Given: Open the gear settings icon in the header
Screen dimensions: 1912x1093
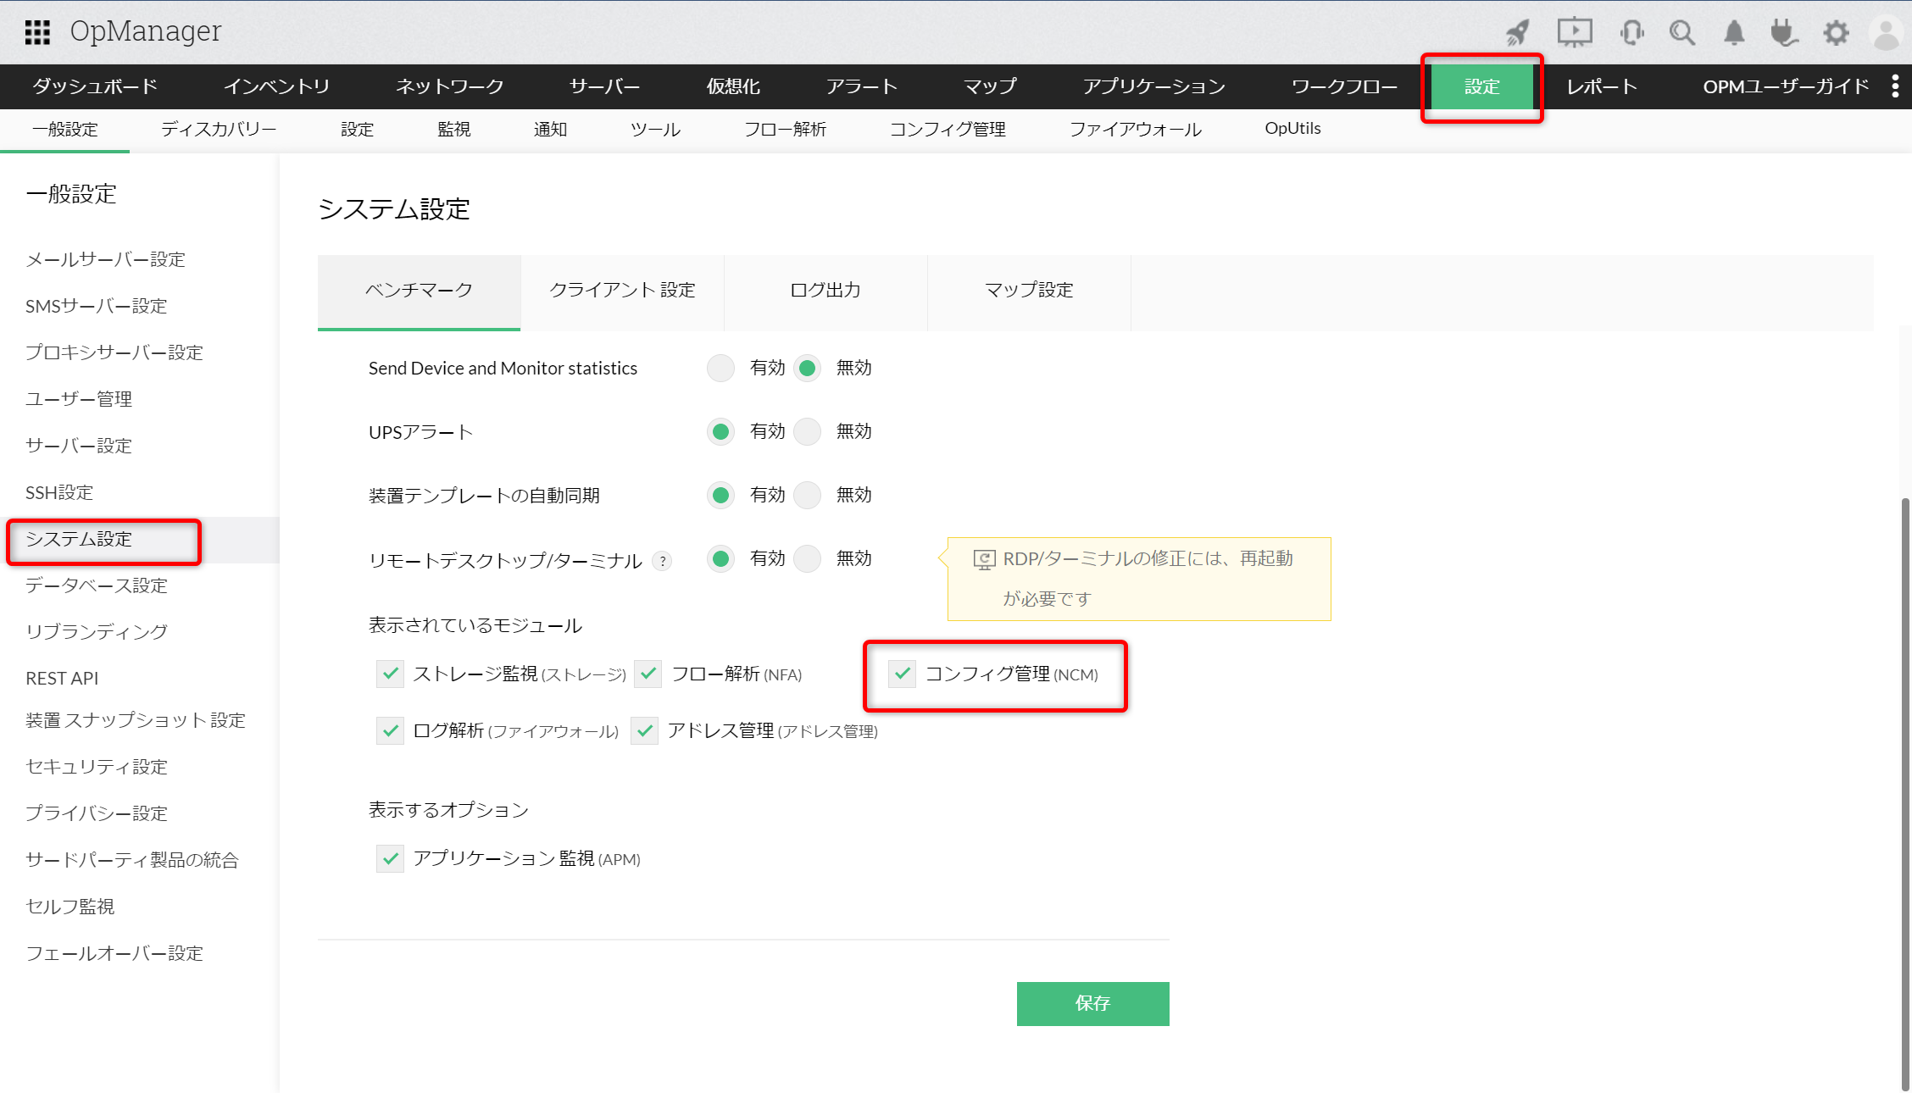Looking at the screenshot, I should pos(1836,32).
